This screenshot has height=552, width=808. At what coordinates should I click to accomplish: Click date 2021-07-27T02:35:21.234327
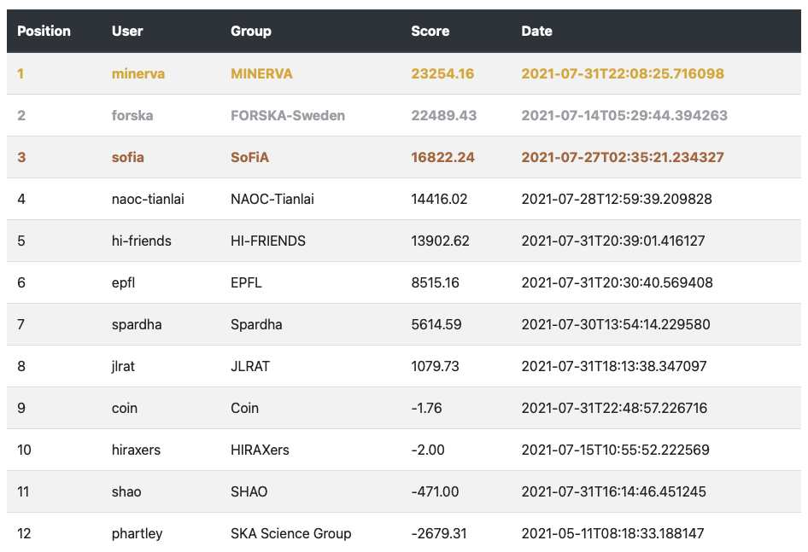point(623,157)
